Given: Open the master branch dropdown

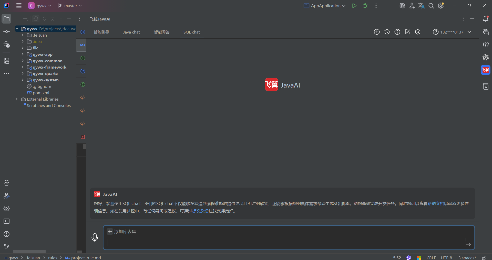Looking at the screenshot, I should pyautogui.click(x=70, y=6).
